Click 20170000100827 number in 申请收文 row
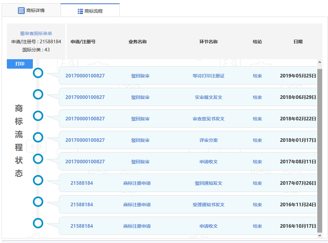328x243 pixels. click(85, 162)
